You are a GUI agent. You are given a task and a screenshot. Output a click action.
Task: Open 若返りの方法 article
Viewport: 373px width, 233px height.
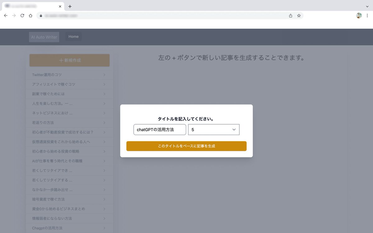[43, 123]
